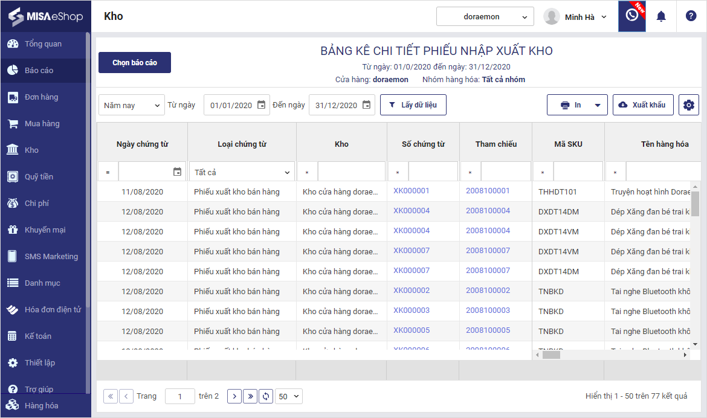Open calendar picker for Từ ngày field
The height and width of the screenshot is (418, 707).
click(261, 105)
